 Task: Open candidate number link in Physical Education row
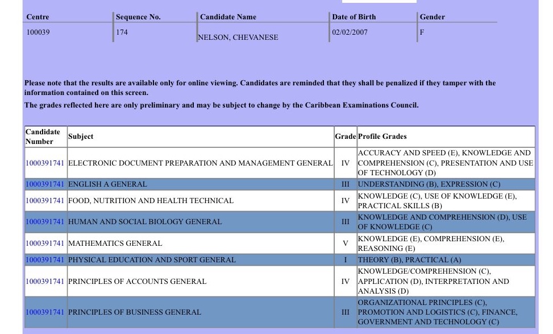pyautogui.click(x=45, y=260)
